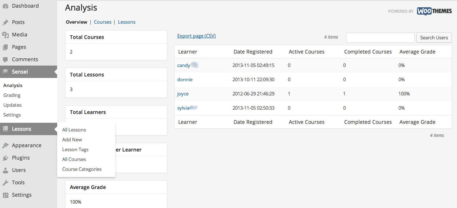Switch to the Courses analysis tab

coord(103,22)
